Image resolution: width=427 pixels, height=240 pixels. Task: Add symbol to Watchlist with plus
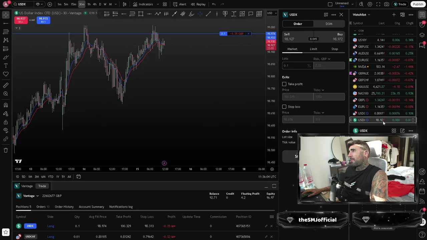(394, 15)
